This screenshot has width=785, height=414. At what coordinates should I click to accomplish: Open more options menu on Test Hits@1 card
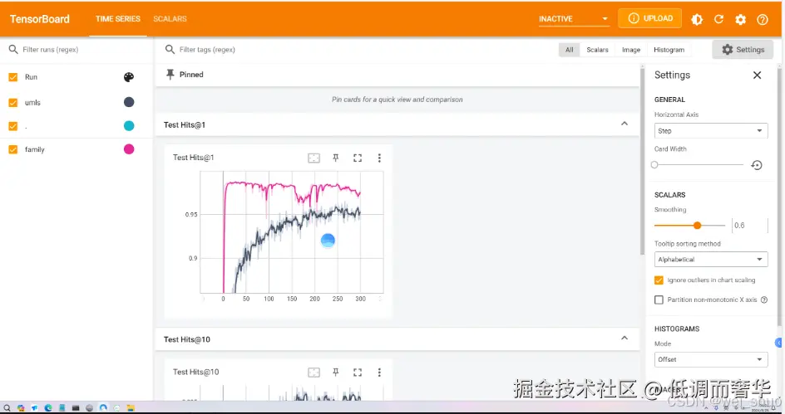click(x=379, y=158)
